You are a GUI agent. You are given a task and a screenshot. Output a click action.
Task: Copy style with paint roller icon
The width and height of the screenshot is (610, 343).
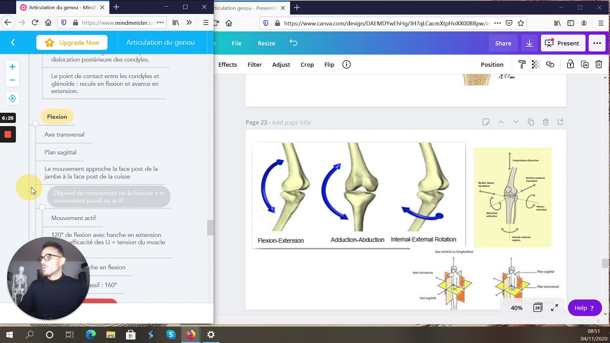522,64
